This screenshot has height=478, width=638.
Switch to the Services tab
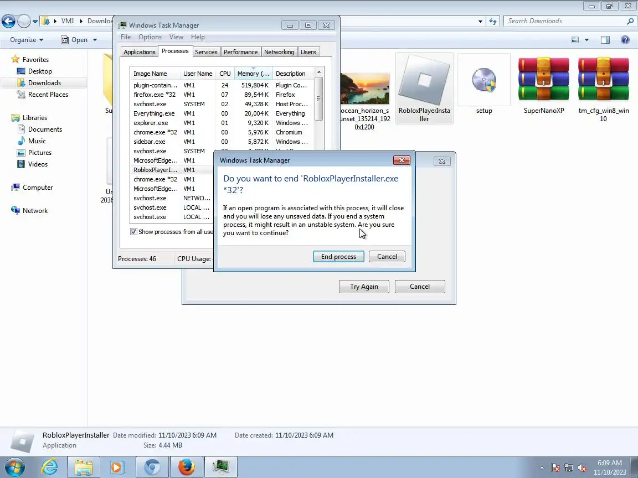(x=206, y=52)
